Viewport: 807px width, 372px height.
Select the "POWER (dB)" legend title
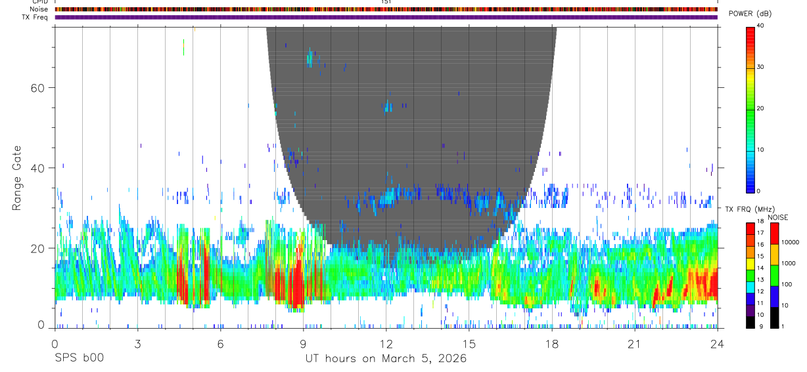[750, 14]
